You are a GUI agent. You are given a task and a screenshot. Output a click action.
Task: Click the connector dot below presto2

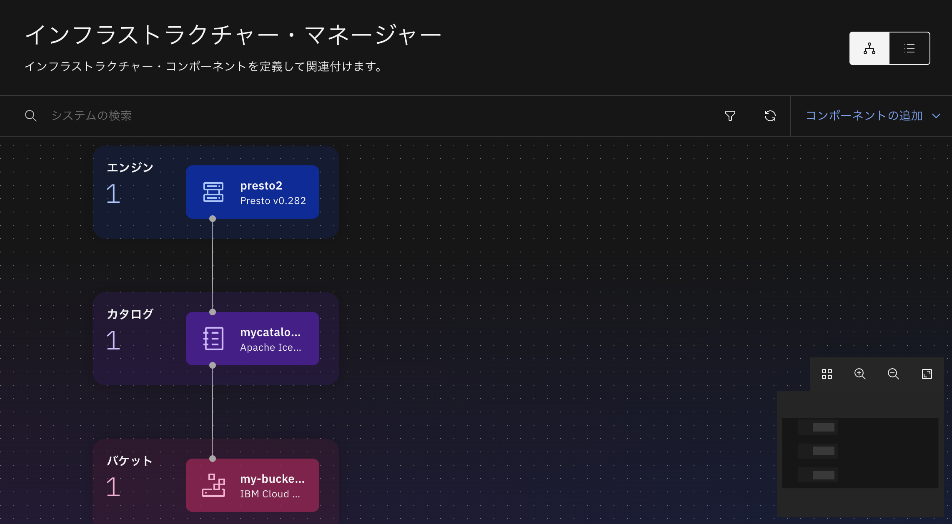click(x=213, y=219)
